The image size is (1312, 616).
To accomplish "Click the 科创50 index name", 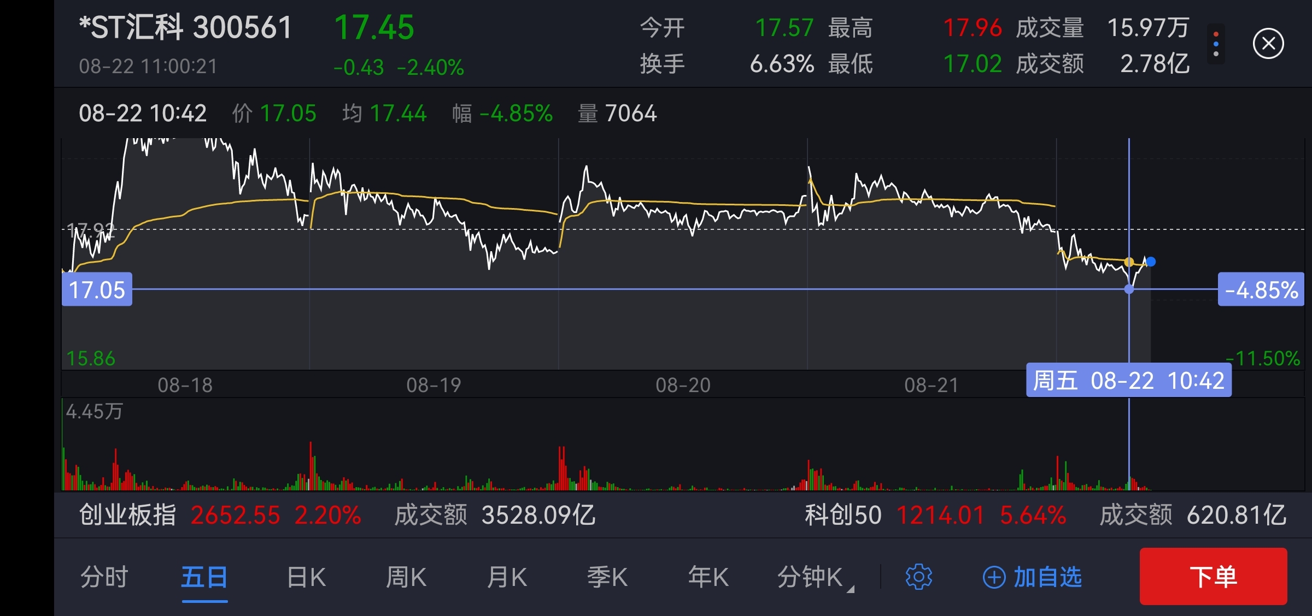I will [843, 514].
